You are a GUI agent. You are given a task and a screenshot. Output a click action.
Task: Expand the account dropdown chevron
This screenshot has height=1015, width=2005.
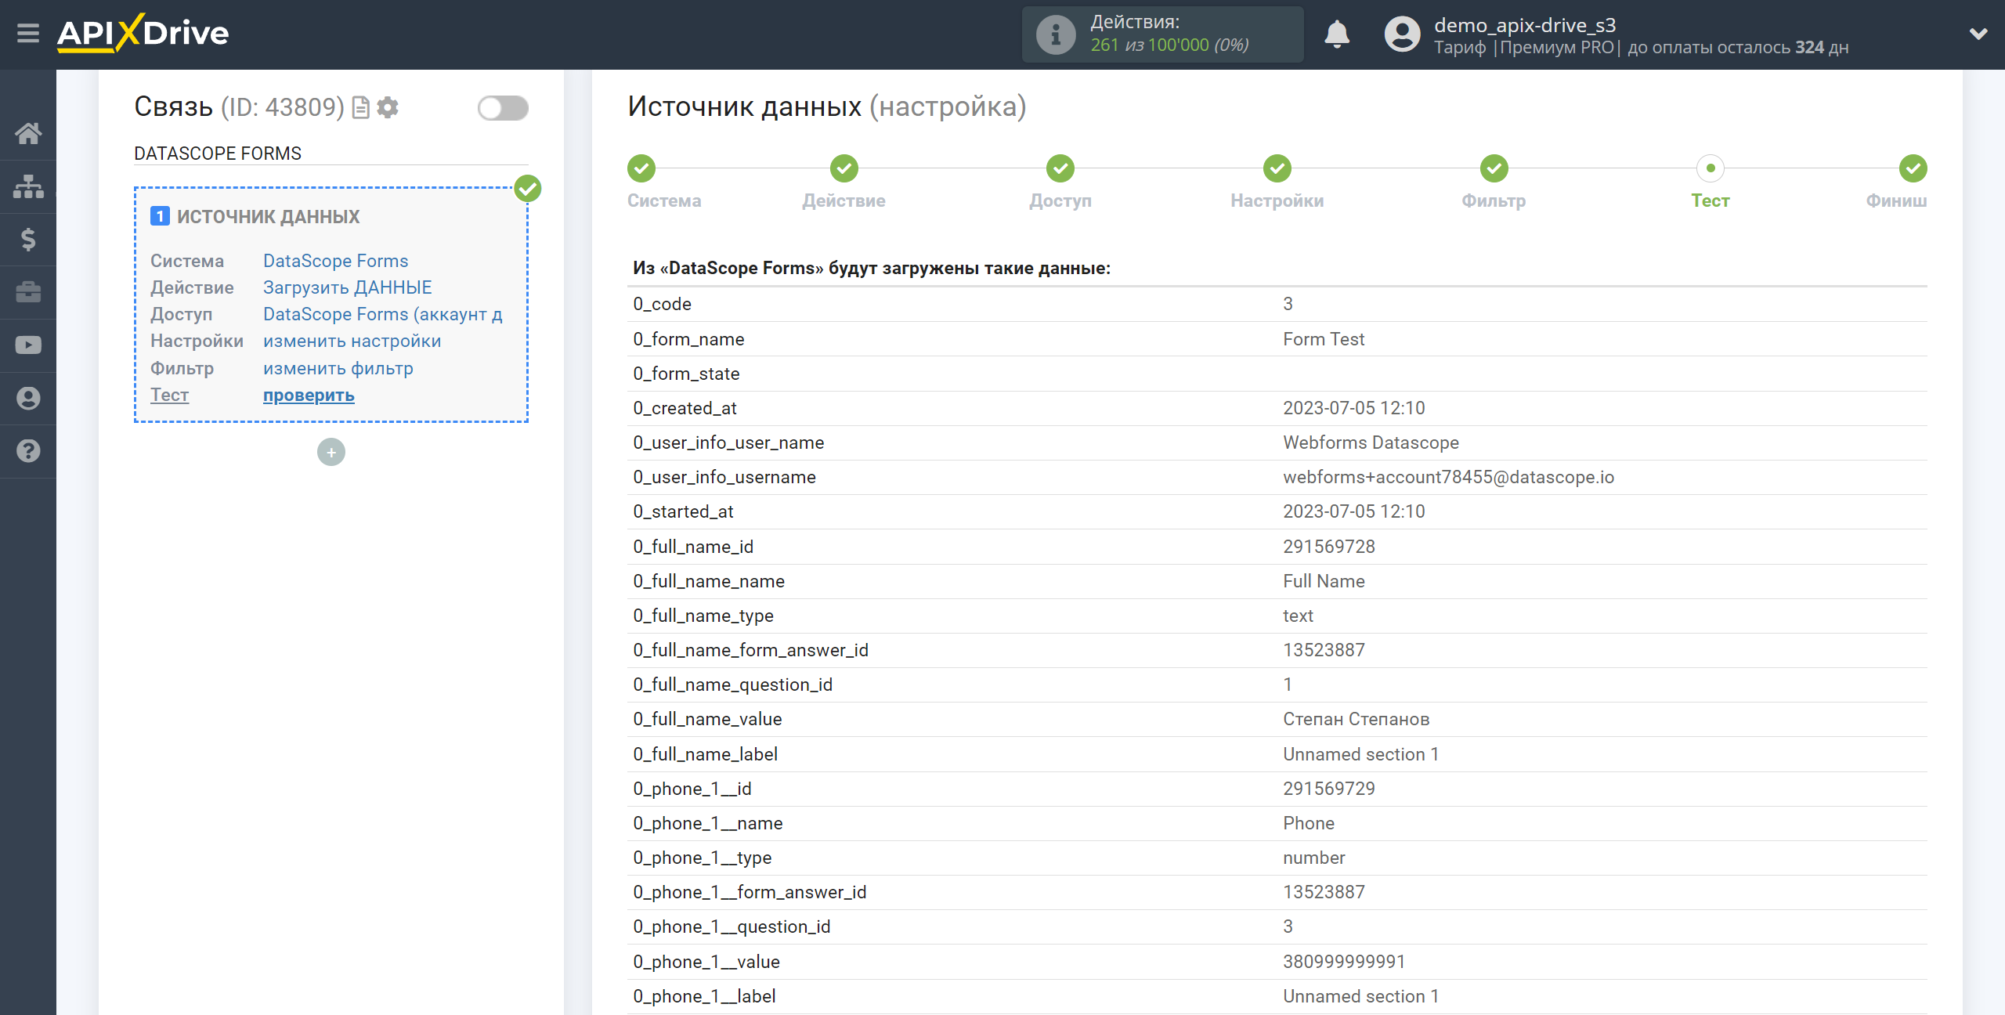coord(1978,34)
